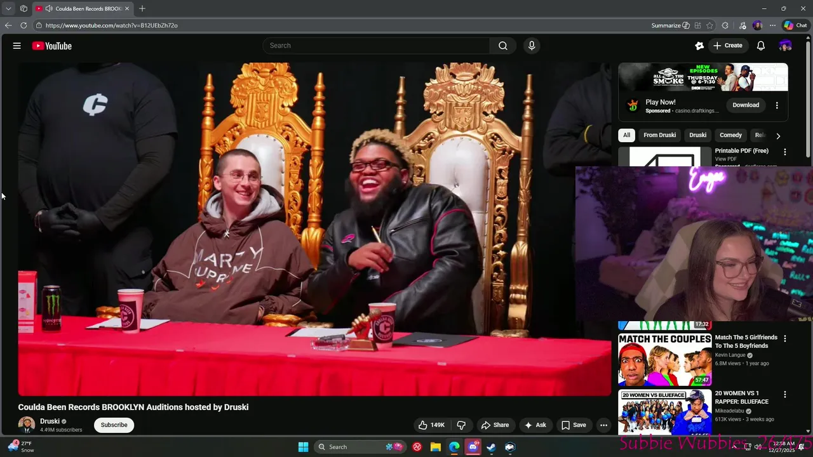Like the video with 149K likes

tap(431, 425)
